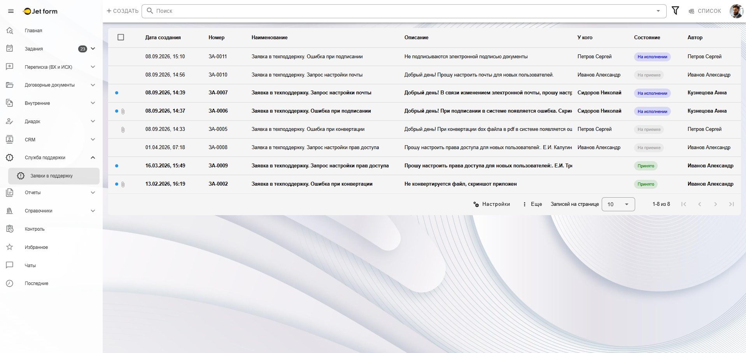
Task: Focus the Поиск search field
Action: tap(404, 11)
